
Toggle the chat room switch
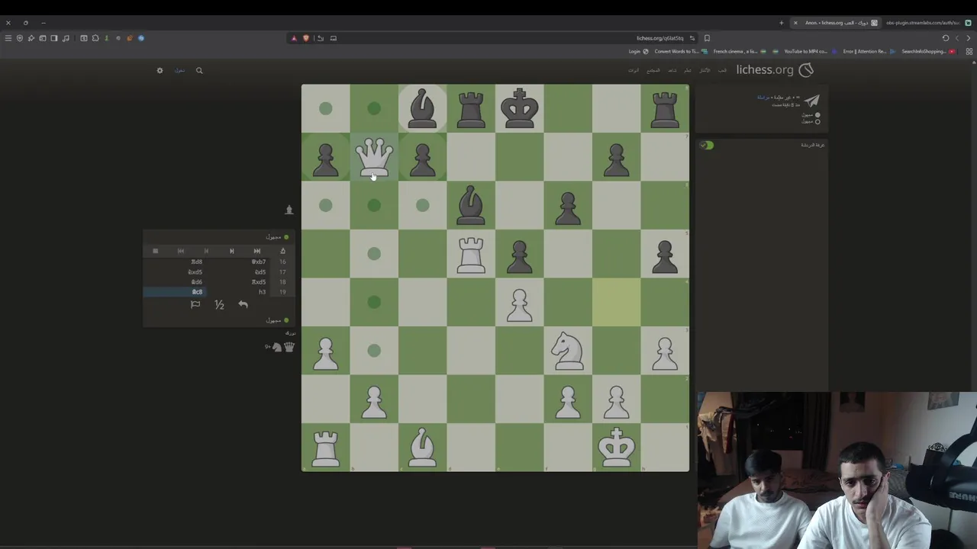coord(707,145)
